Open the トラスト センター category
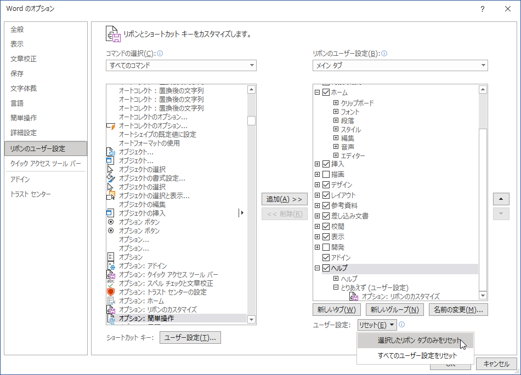The image size is (521, 375). [x=46, y=194]
